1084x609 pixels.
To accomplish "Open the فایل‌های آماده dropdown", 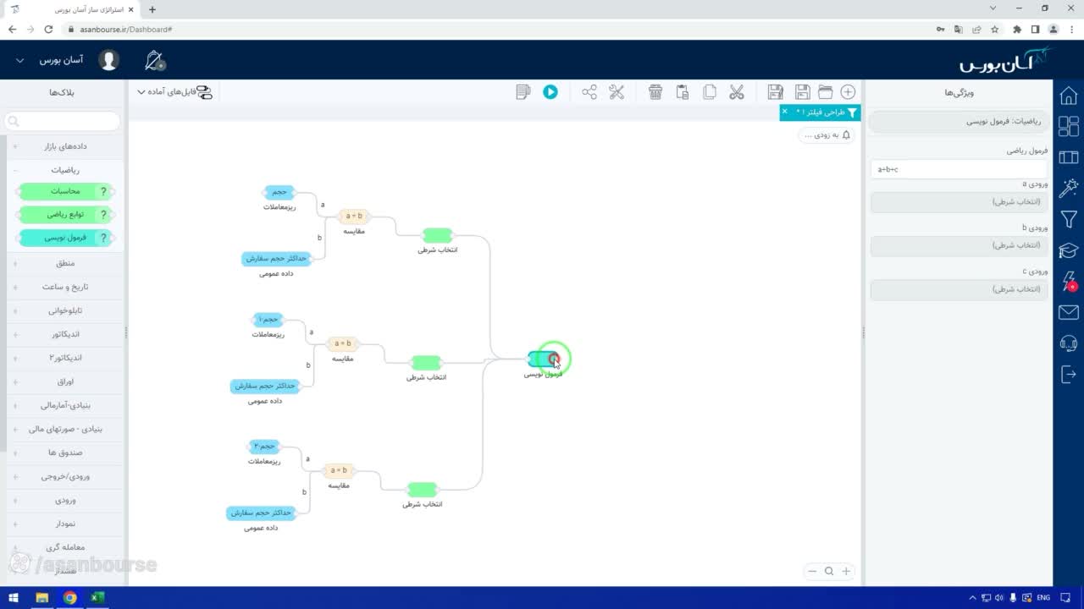I will [x=174, y=92].
